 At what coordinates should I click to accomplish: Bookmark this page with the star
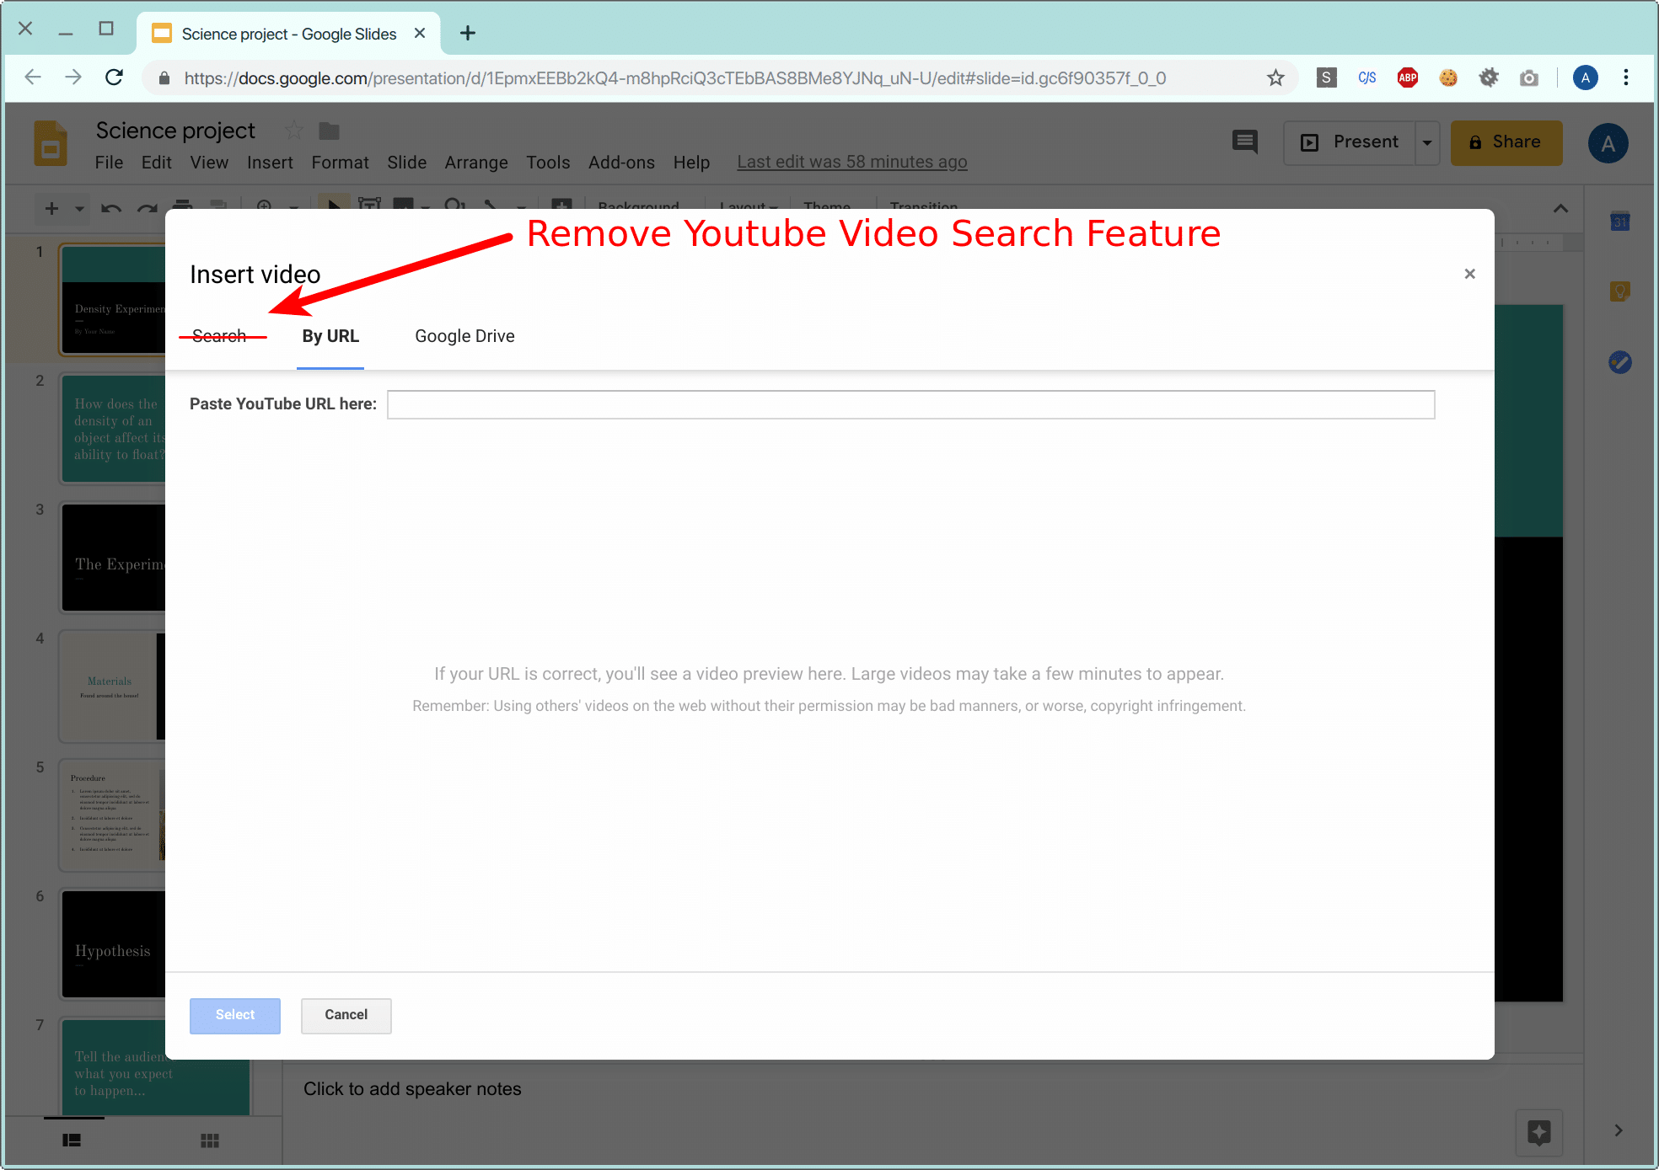[x=1275, y=78]
